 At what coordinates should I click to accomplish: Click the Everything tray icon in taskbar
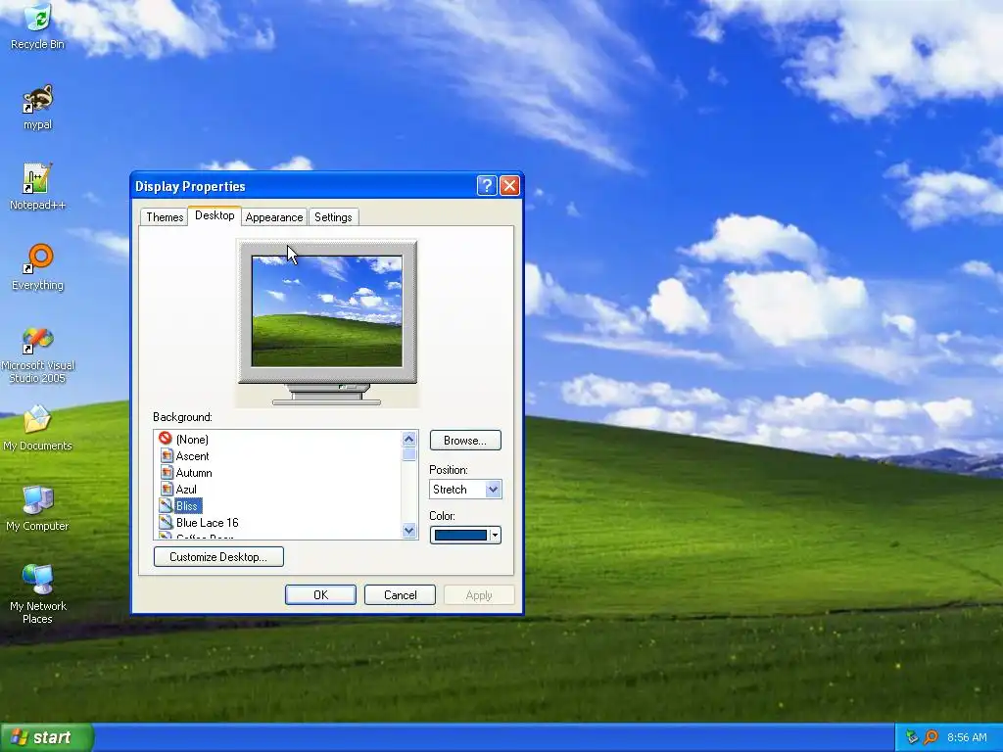931,737
